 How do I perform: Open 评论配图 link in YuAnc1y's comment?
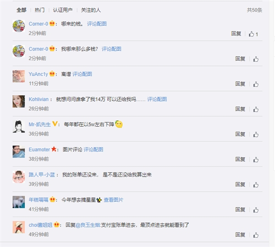click(82, 74)
